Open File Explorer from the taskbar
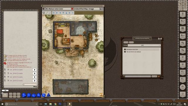188x106 pixels. [51, 104]
